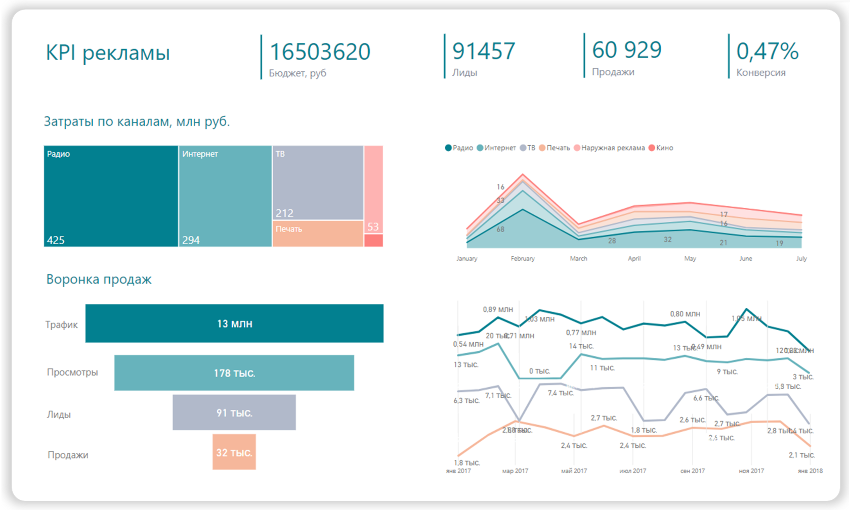850x510 pixels.
Task: Click the Радио legend color dot
Action: [448, 148]
